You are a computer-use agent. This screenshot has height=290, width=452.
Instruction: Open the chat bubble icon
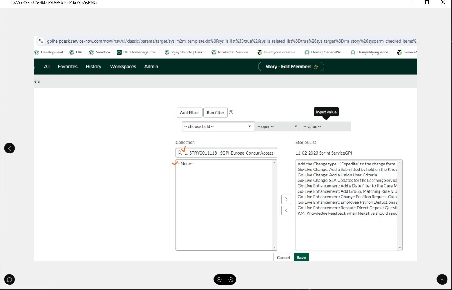10,280
